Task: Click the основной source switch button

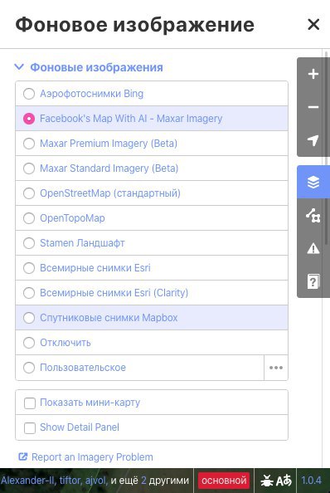Action: point(224,481)
